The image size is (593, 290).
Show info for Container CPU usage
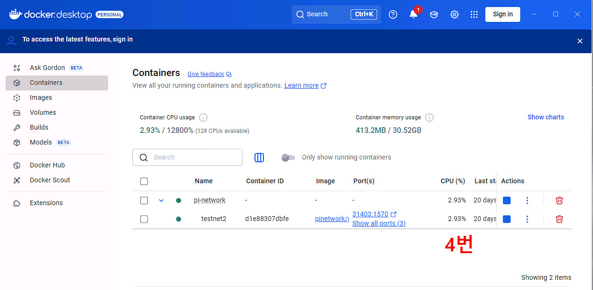point(203,117)
